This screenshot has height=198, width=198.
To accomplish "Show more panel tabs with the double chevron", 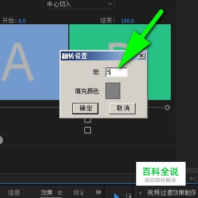I will [x=99, y=192].
